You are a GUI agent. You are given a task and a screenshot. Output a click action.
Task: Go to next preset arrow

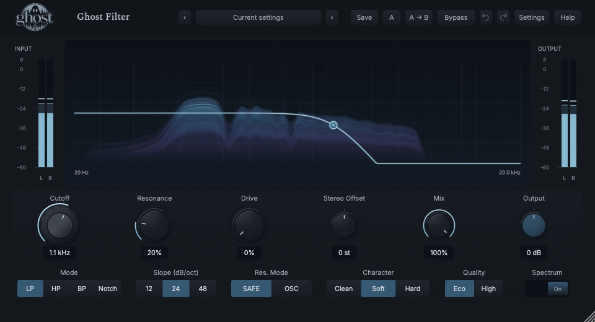332,17
